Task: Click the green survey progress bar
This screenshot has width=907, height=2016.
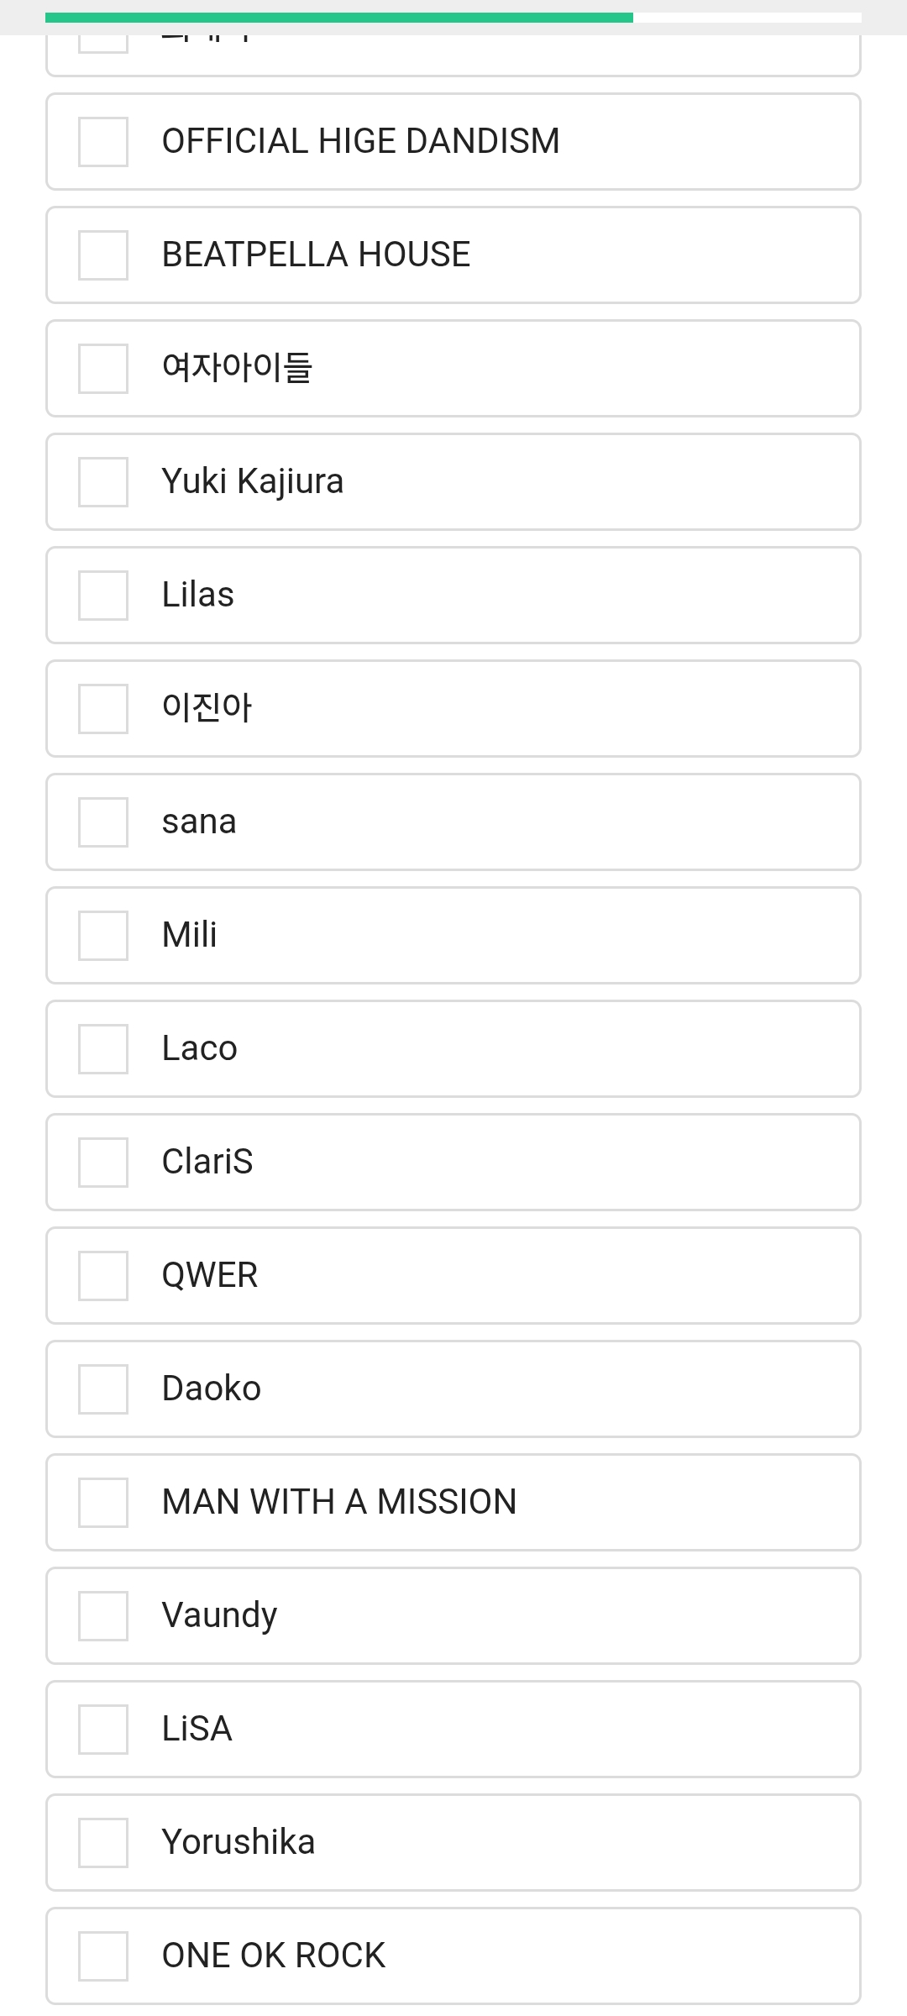Action: click(339, 18)
